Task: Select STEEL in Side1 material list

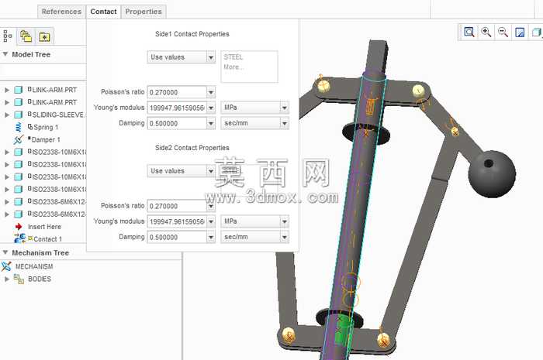Action: click(233, 57)
